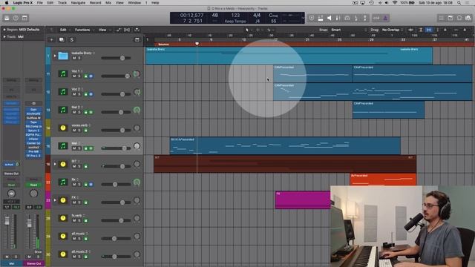Click the instrument icon of the Voz 2 track
475x267 pixels.
tap(63, 92)
